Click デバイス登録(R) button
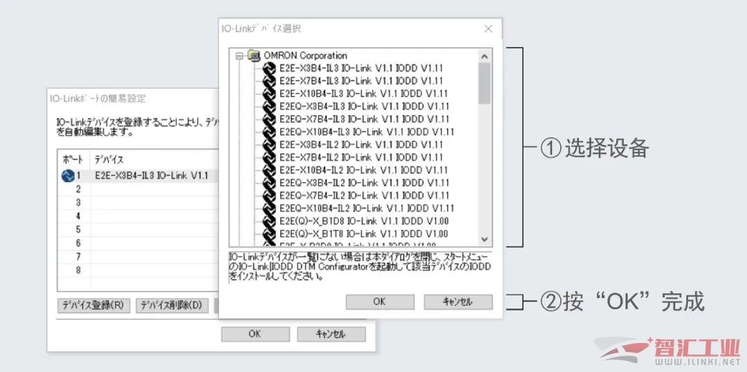This screenshot has width=747, height=372. pyautogui.click(x=93, y=306)
